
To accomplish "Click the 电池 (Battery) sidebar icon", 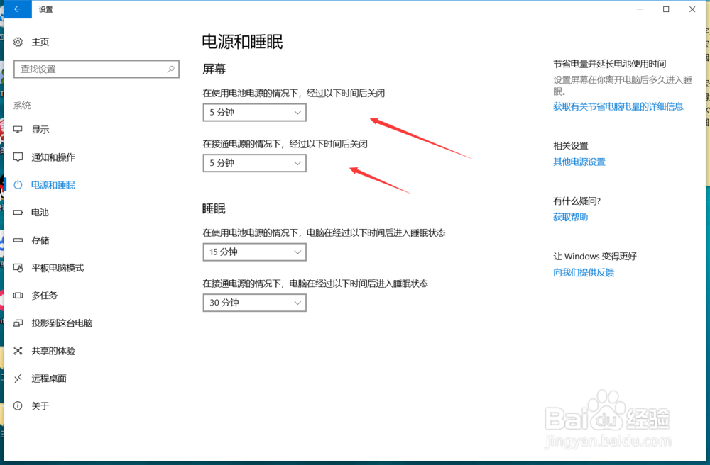I will tap(18, 212).
